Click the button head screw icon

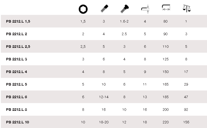click(124, 9)
